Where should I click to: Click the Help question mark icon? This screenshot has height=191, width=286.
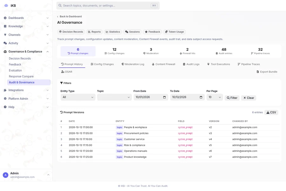tap(5, 107)
